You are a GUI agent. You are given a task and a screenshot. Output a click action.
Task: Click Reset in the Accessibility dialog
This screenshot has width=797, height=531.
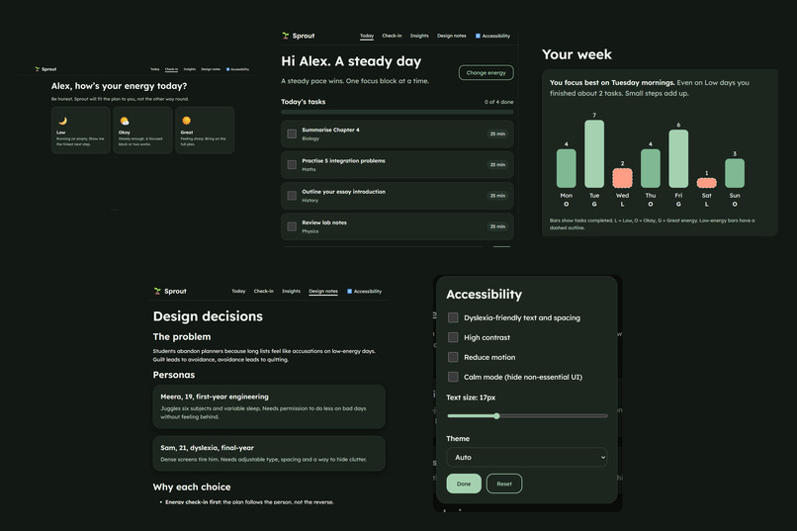(x=504, y=484)
